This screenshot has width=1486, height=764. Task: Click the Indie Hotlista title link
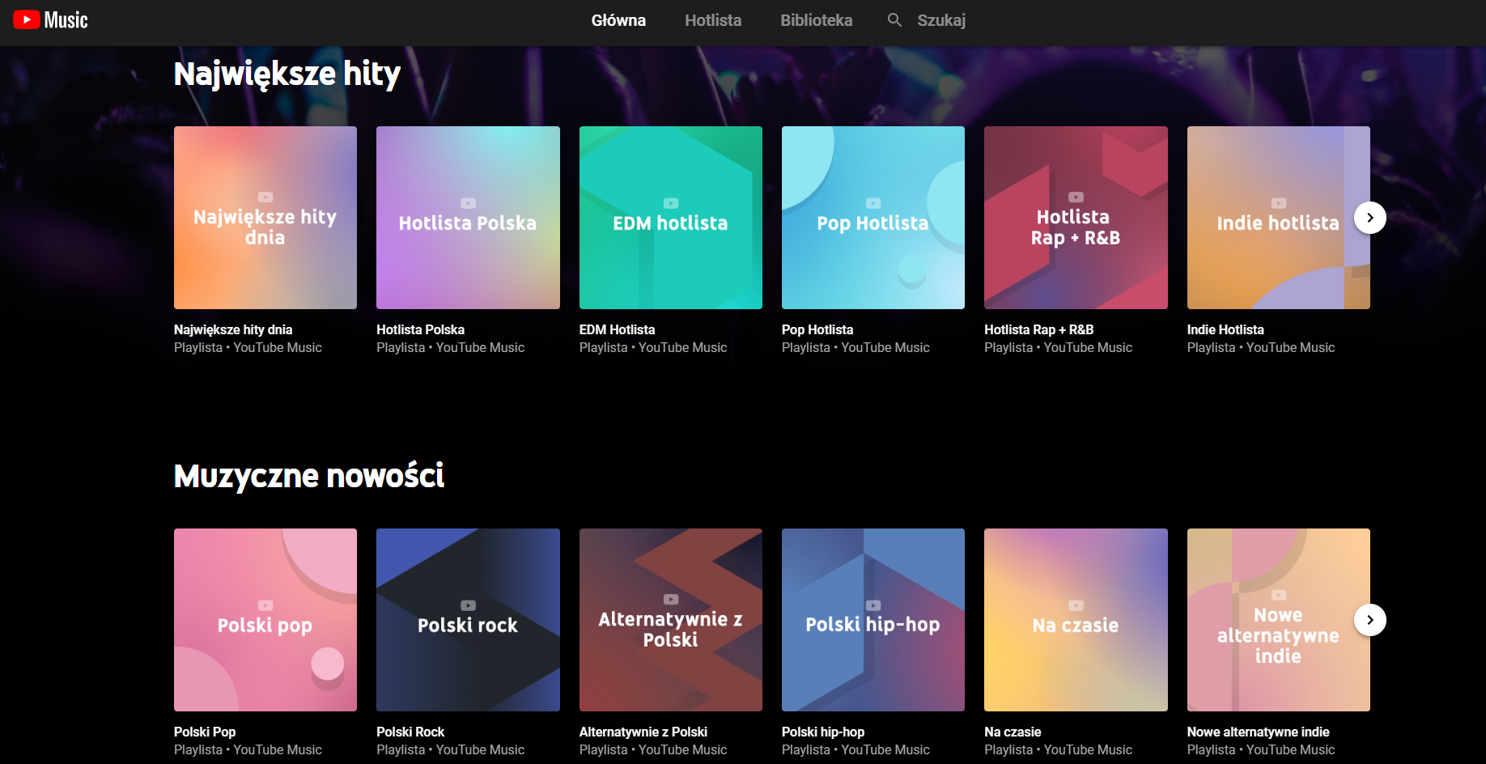pyautogui.click(x=1225, y=329)
